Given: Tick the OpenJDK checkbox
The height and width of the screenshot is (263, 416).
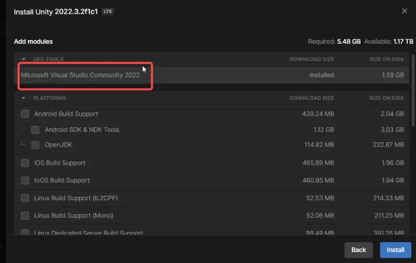Looking at the screenshot, I should (x=35, y=145).
